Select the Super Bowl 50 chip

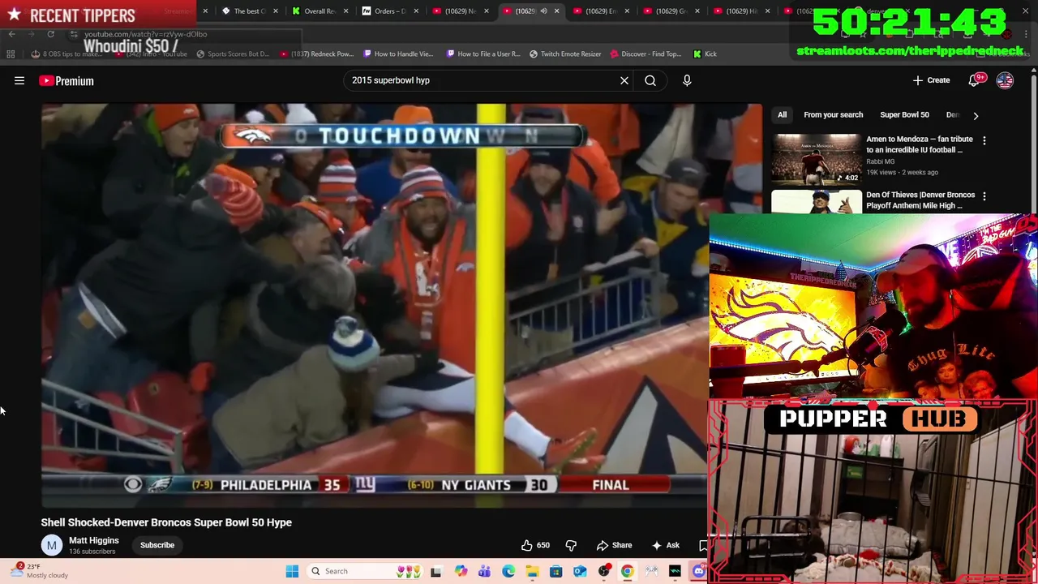[904, 115]
